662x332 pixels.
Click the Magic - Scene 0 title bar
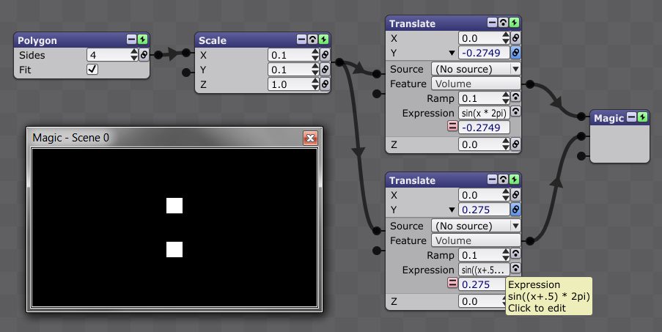pyautogui.click(x=174, y=138)
